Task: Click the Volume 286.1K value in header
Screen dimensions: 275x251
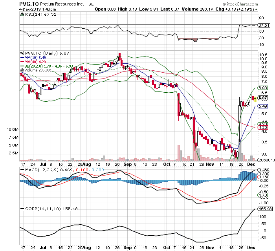Action: pyautogui.click(x=198, y=9)
